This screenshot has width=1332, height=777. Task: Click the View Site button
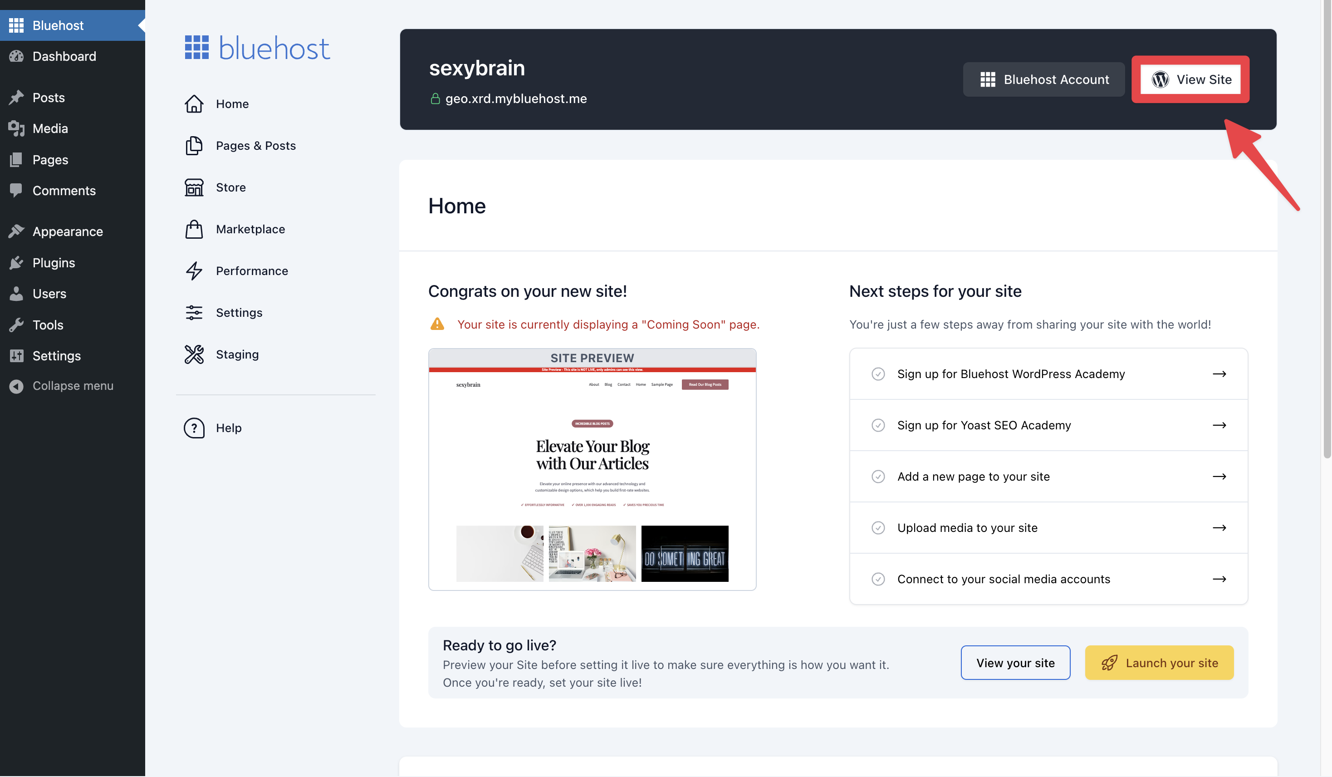(1190, 79)
